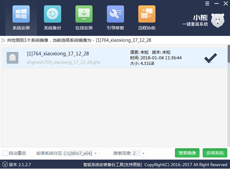The width and height of the screenshot is (230, 169).
Task: Click the ghost image file icon
Action: (12, 58)
